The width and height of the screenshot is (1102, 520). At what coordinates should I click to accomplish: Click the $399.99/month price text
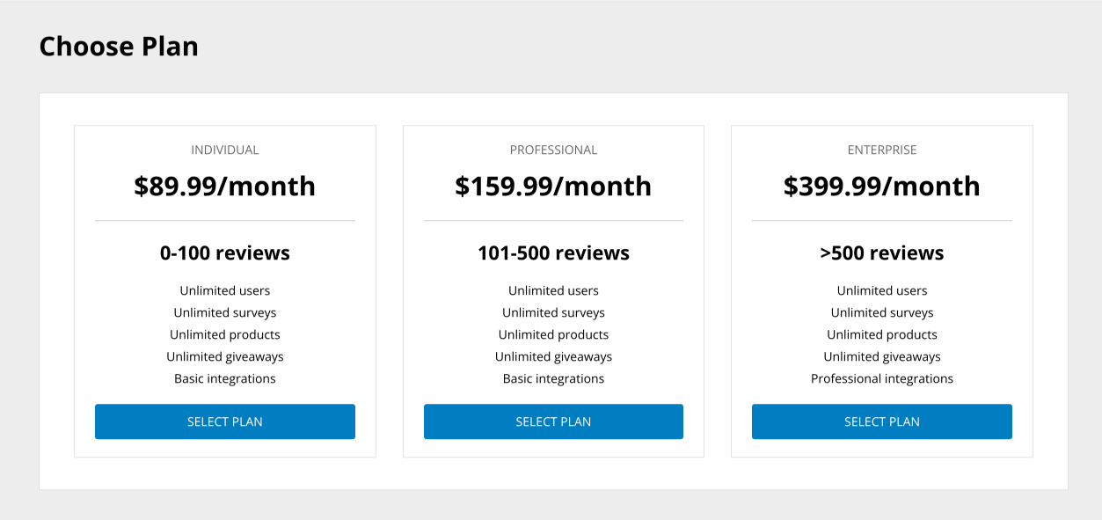tap(881, 186)
